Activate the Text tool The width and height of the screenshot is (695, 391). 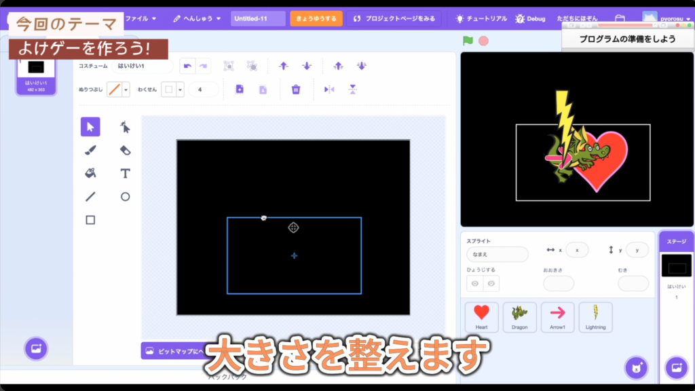point(125,173)
